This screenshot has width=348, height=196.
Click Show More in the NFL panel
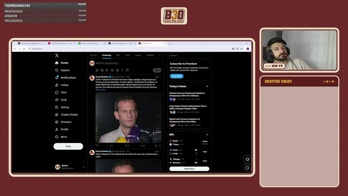click(189, 169)
